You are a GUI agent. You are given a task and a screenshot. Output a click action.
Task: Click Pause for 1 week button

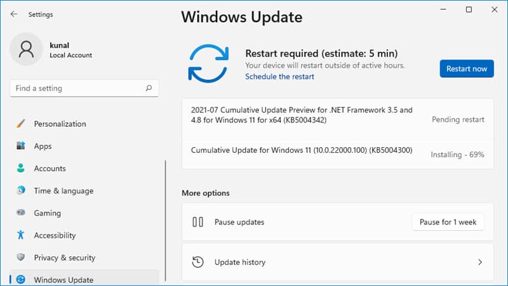(x=448, y=222)
